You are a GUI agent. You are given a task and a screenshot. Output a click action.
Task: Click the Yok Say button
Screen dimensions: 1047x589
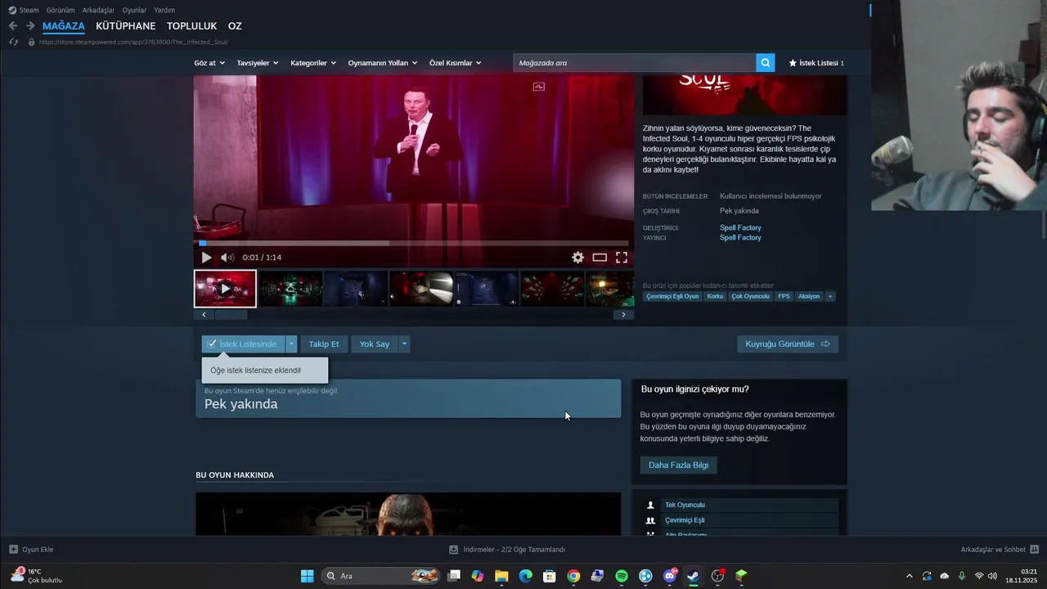375,344
